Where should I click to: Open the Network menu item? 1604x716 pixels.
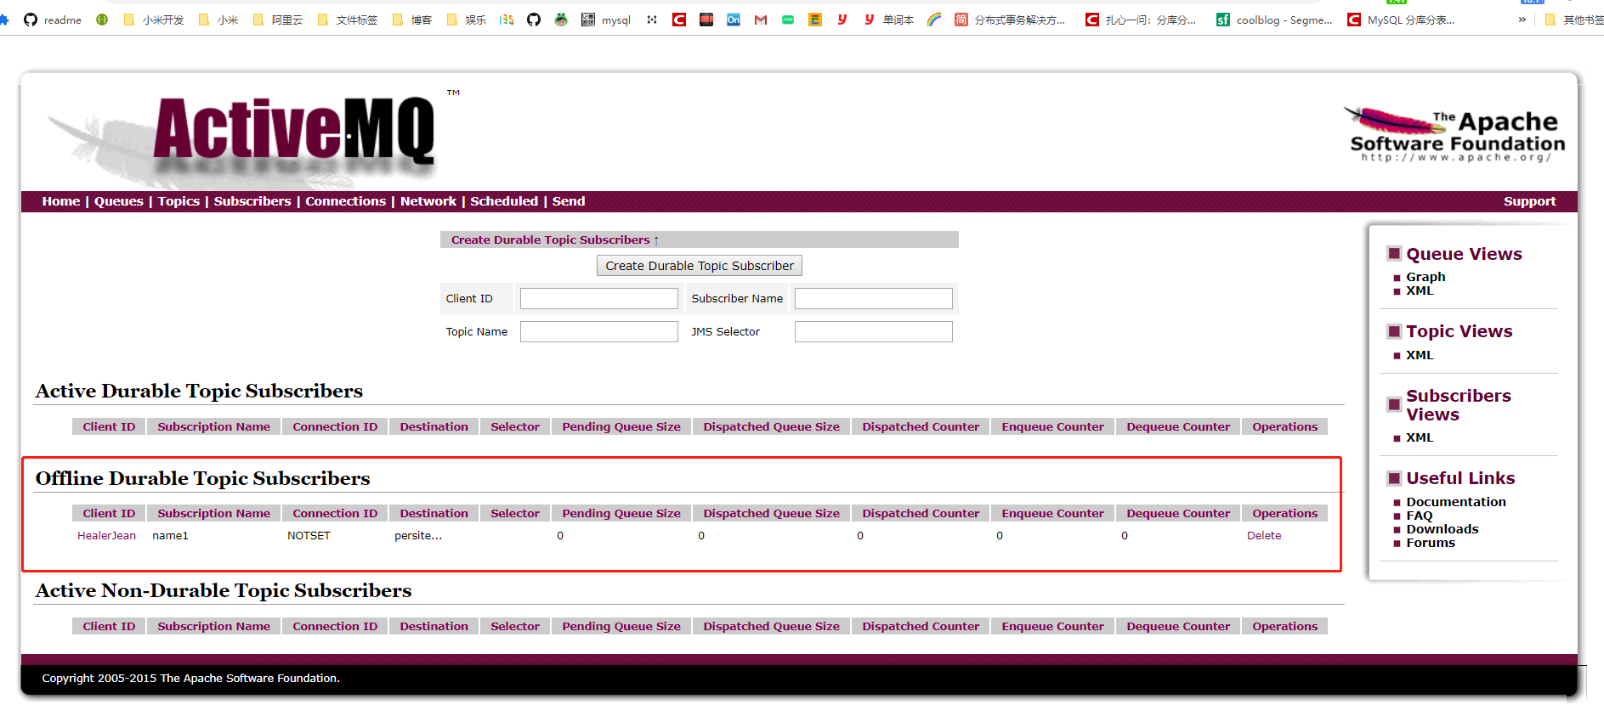tap(428, 201)
